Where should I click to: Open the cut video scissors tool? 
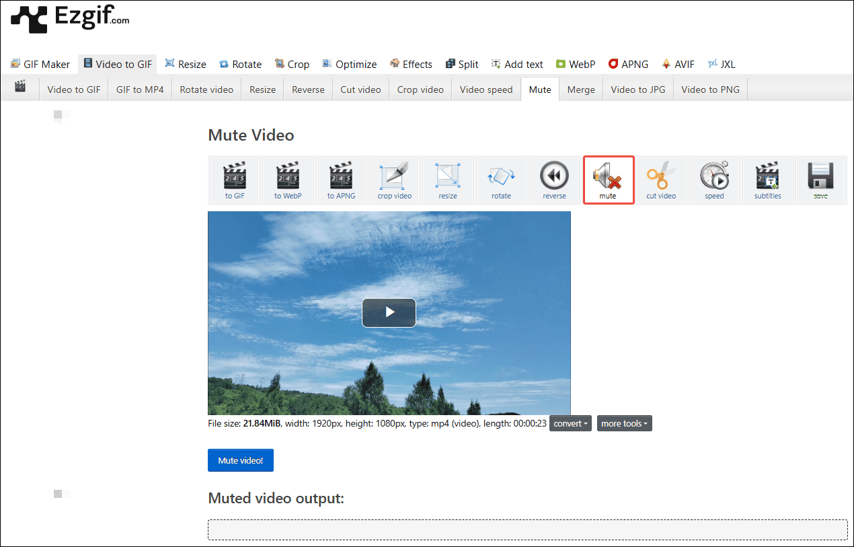point(661,180)
